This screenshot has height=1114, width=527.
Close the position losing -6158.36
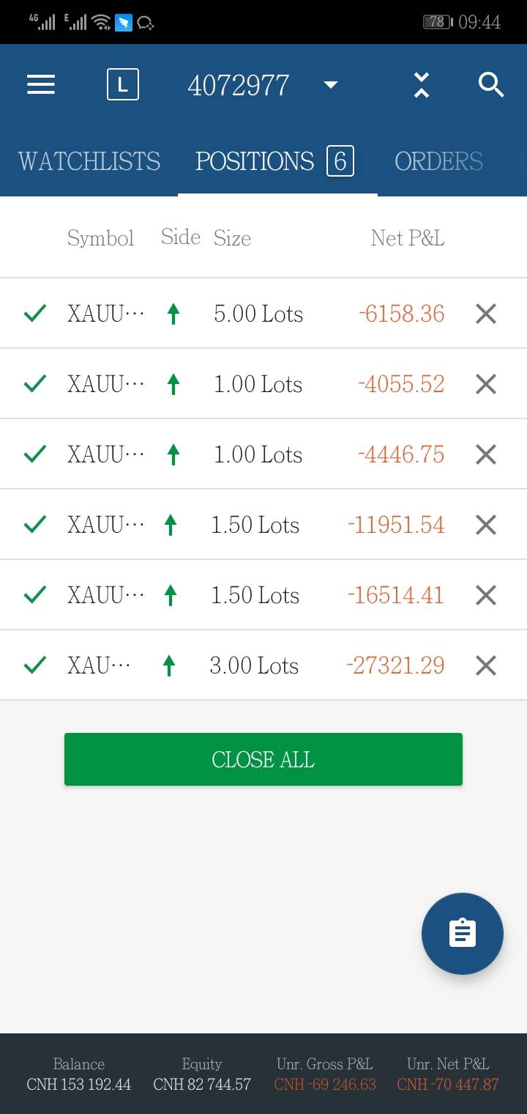(486, 314)
